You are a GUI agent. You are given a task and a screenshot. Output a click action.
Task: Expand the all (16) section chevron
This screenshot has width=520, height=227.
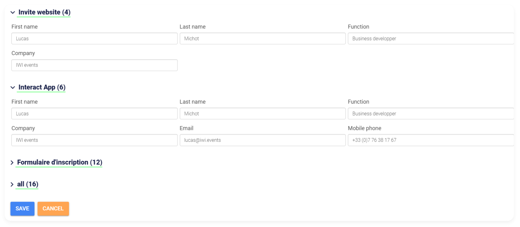[x=12, y=184]
